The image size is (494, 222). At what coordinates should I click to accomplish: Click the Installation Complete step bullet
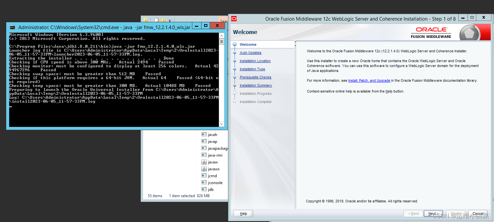pos(235,102)
